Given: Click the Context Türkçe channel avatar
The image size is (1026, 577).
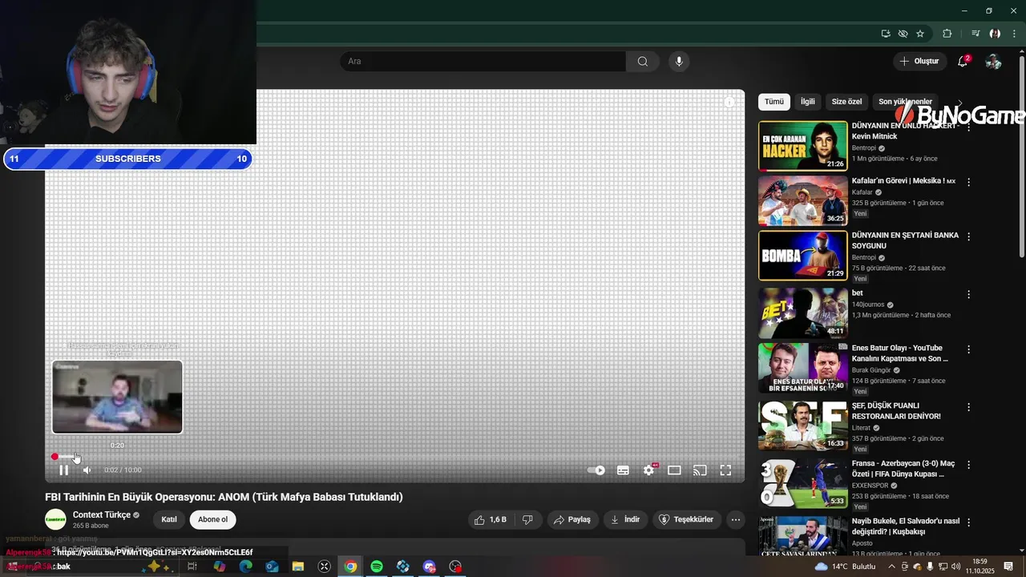Looking at the screenshot, I should click(55, 519).
